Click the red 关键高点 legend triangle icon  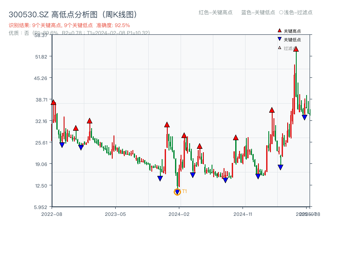pos(279,31)
